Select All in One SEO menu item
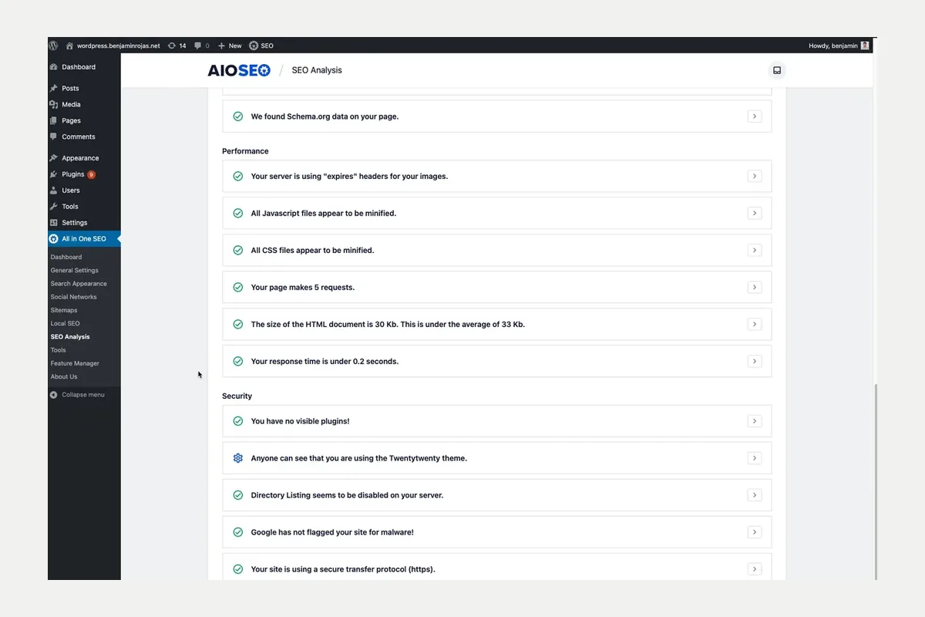925x617 pixels. click(84, 239)
